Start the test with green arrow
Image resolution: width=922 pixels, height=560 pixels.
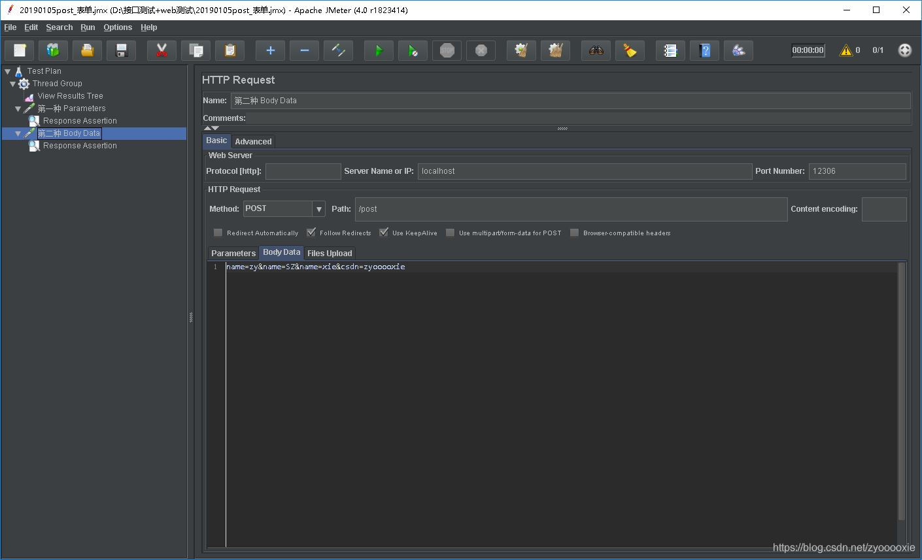[379, 50]
